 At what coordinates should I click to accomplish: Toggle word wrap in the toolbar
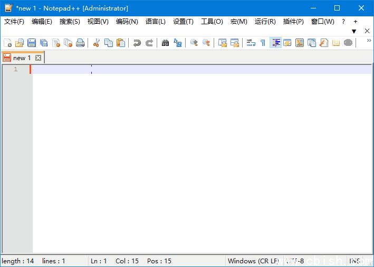point(251,43)
